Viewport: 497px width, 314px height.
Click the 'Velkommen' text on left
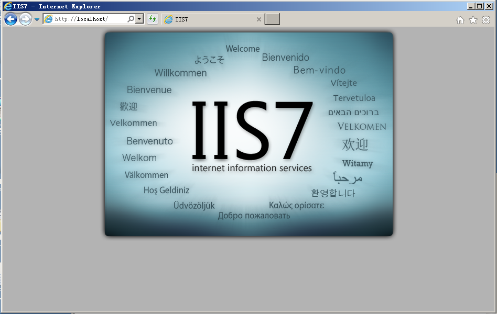(x=134, y=123)
